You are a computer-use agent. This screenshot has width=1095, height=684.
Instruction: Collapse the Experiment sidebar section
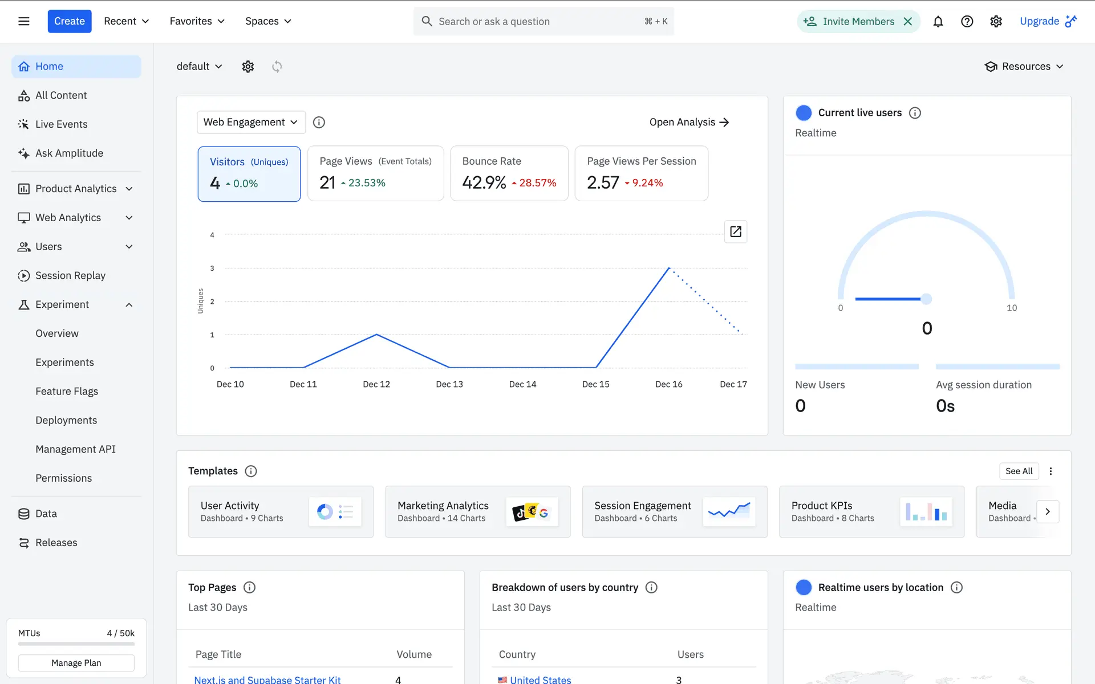tap(129, 305)
